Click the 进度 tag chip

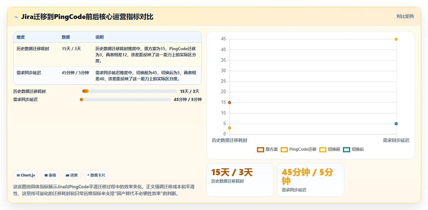(71, 175)
